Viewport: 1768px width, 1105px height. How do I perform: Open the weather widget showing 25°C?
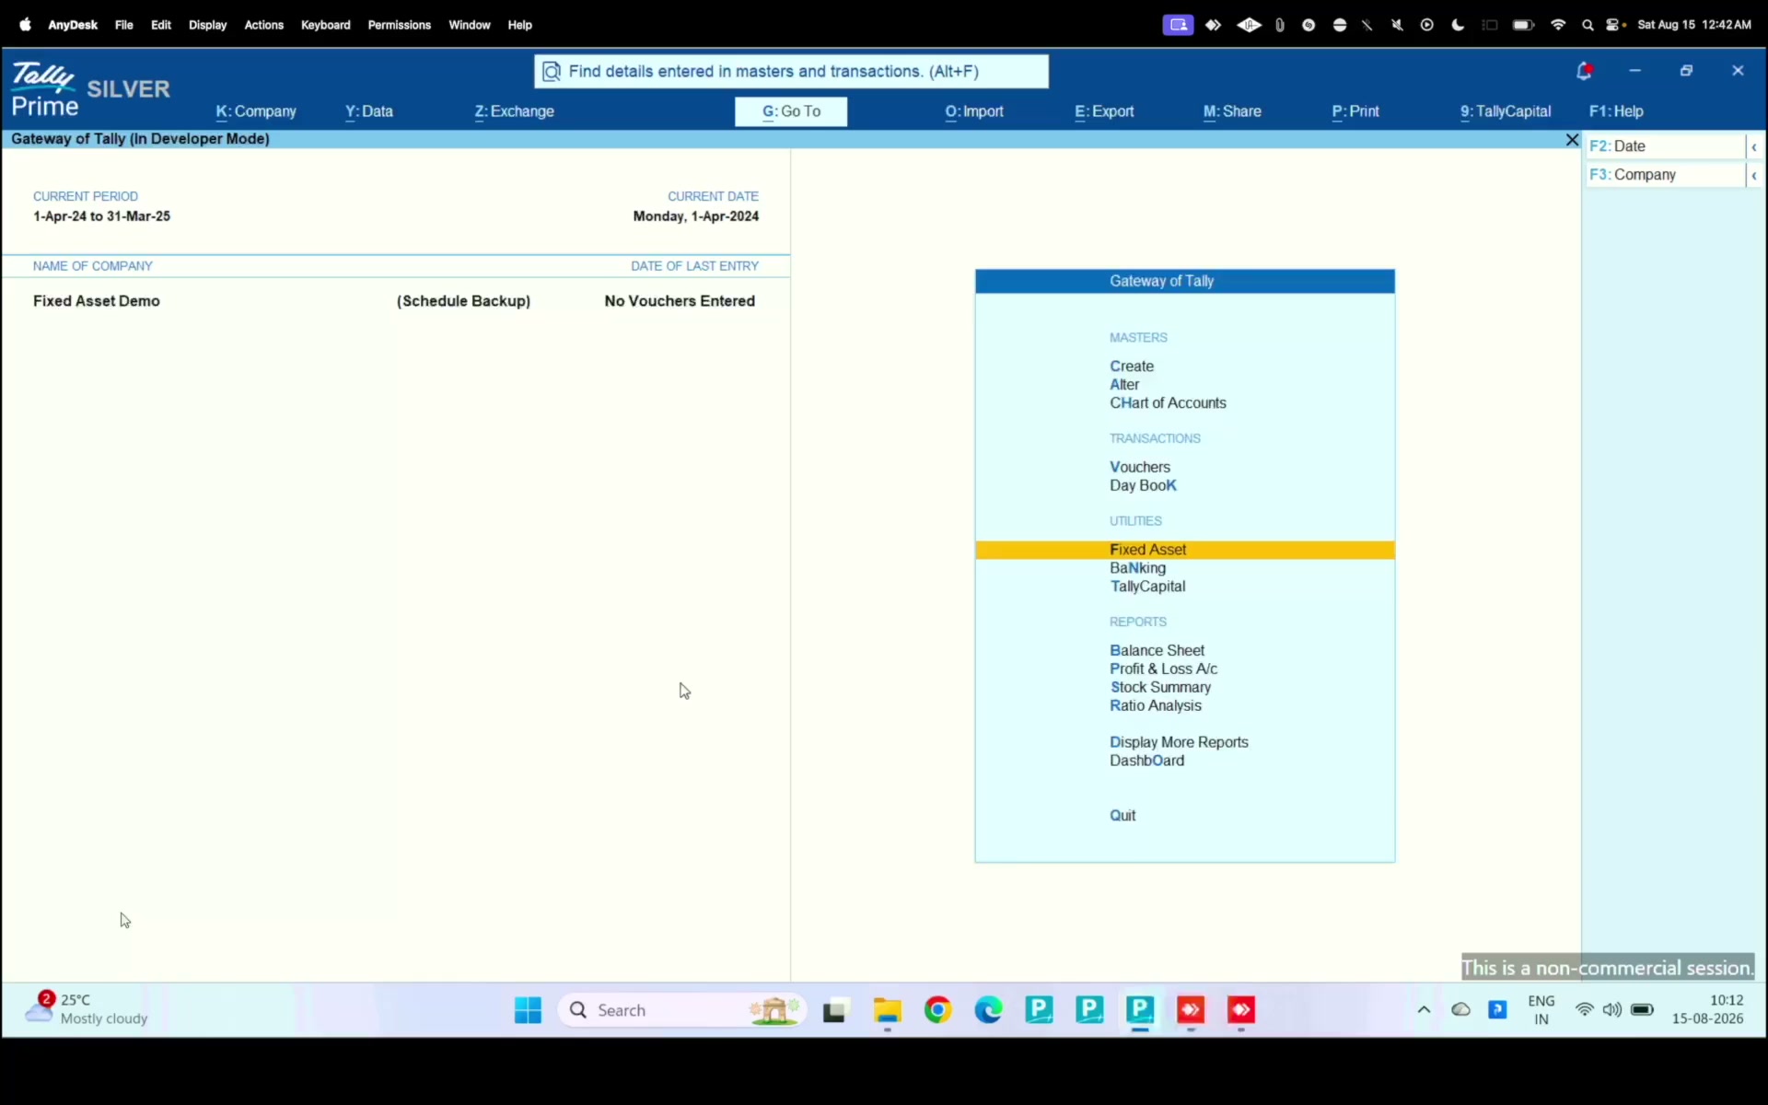click(87, 1009)
